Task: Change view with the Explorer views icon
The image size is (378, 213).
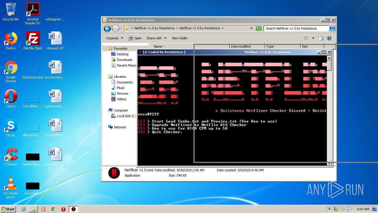Action: (x=306, y=38)
